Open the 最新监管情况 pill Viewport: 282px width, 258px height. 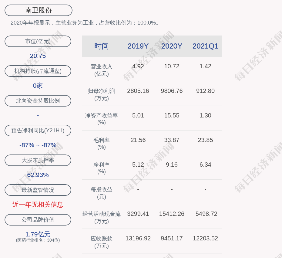click(x=38, y=190)
